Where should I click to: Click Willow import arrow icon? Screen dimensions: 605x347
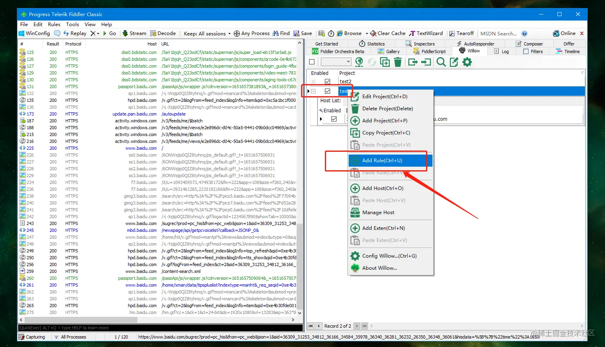coord(426,62)
